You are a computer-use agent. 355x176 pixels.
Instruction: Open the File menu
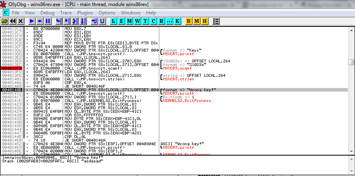(16, 13)
